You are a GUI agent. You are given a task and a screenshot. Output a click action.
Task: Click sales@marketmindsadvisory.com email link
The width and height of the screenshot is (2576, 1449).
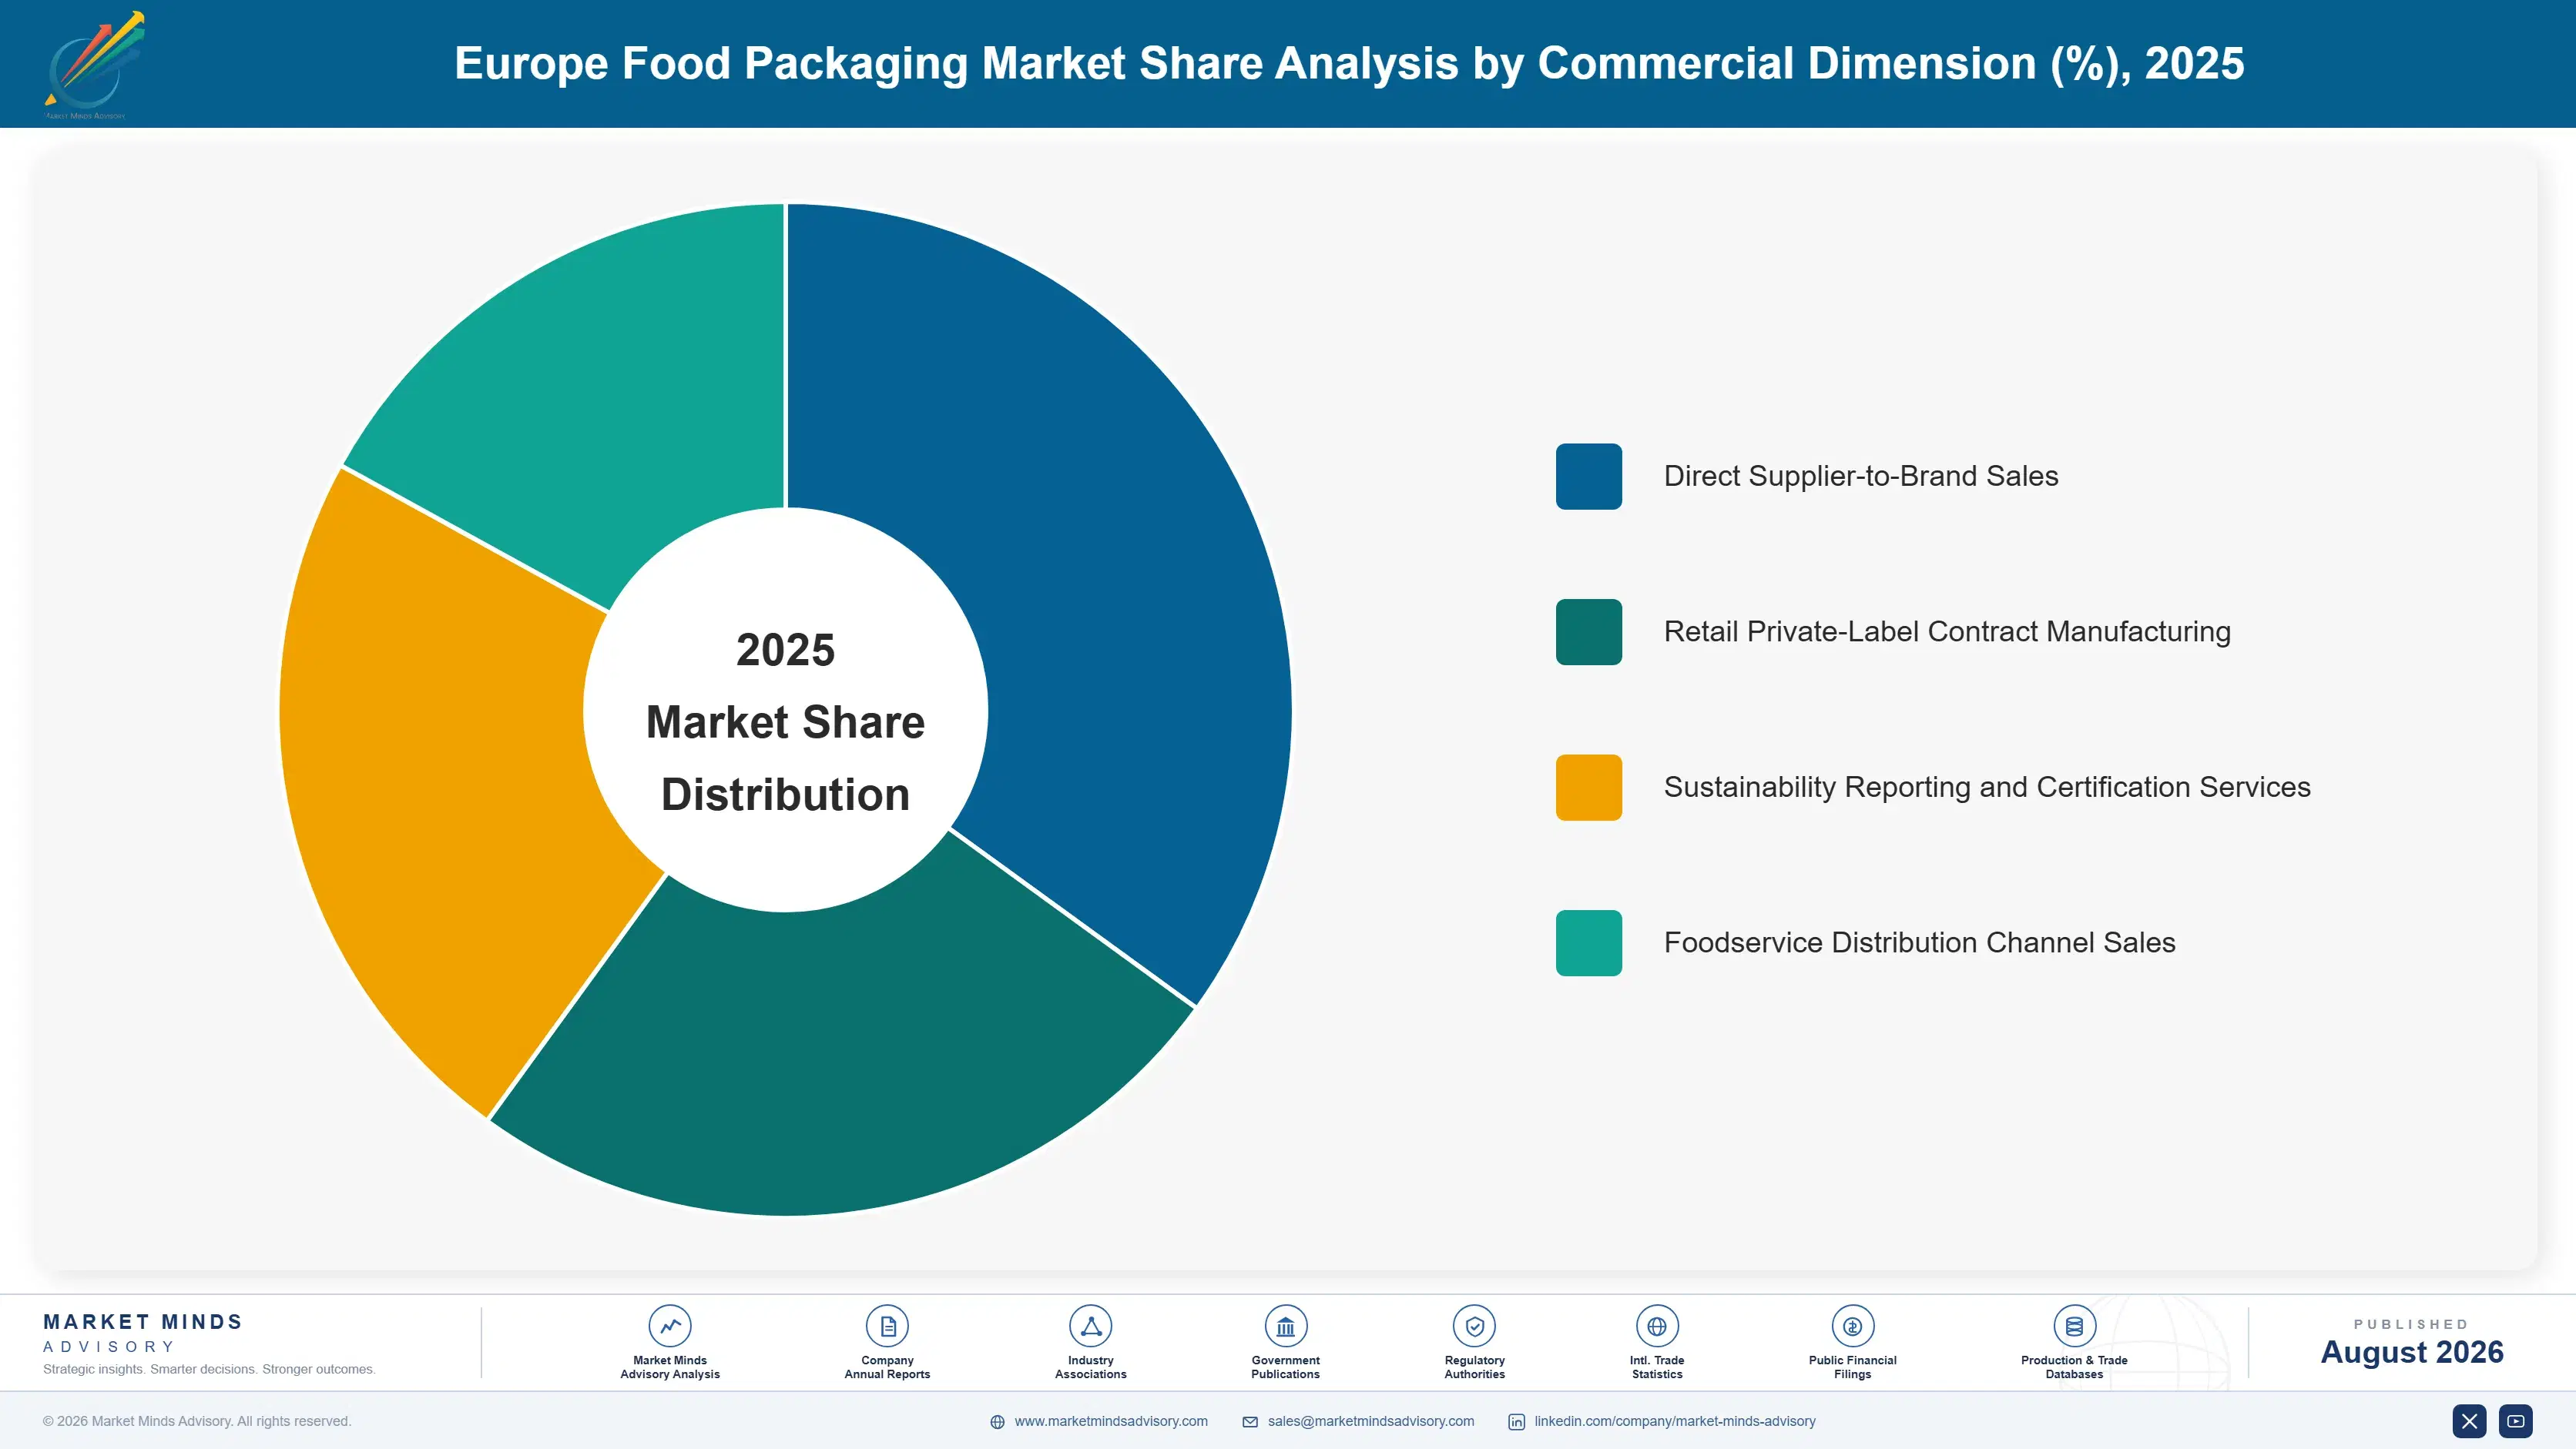coord(1371,1421)
